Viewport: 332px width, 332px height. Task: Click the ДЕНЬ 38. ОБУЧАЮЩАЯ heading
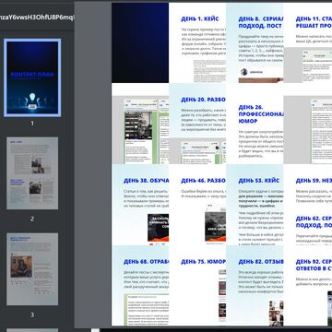(x=146, y=181)
